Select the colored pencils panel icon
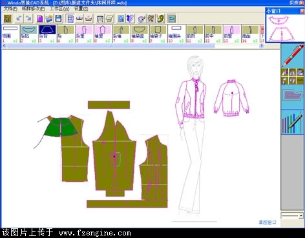Image resolution: width=305 pixels, height=238 pixels. coord(293,122)
